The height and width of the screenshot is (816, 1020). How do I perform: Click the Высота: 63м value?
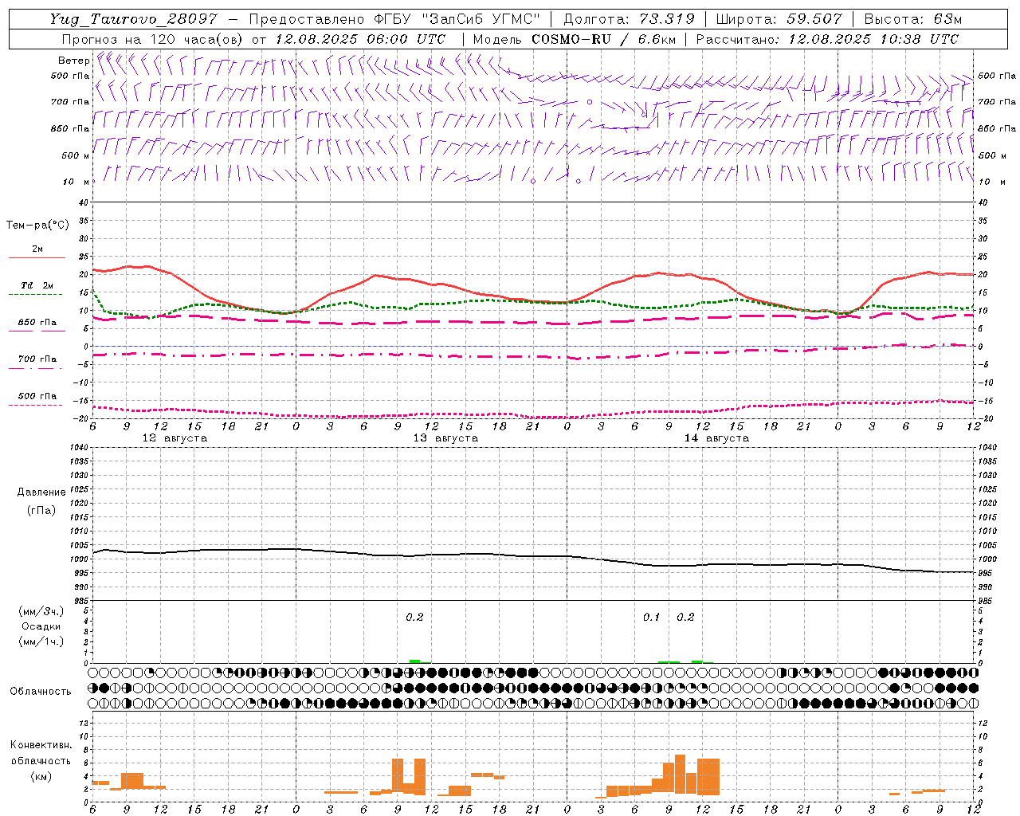click(x=913, y=19)
